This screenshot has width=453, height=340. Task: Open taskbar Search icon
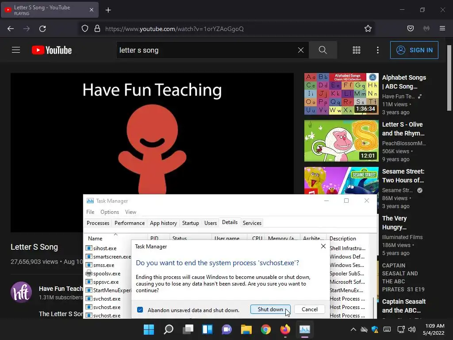[x=169, y=329]
